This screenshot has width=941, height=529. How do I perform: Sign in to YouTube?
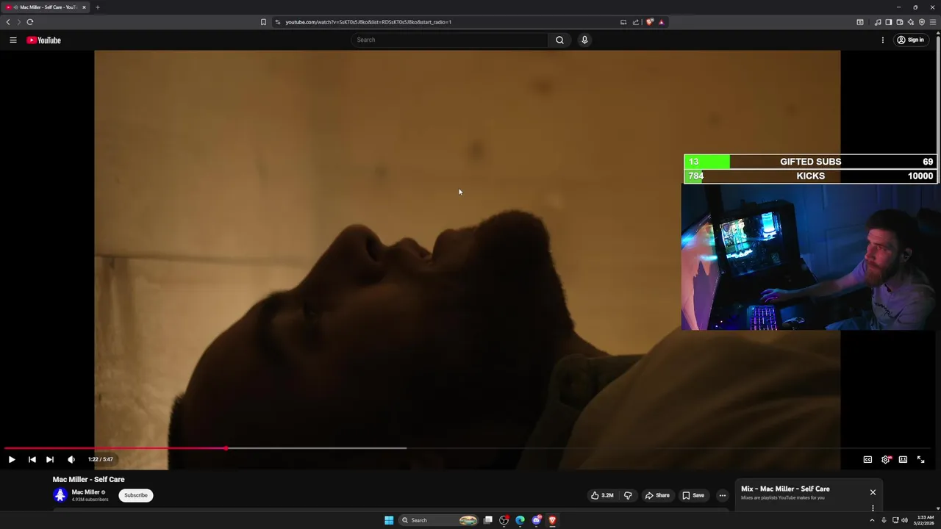click(910, 40)
